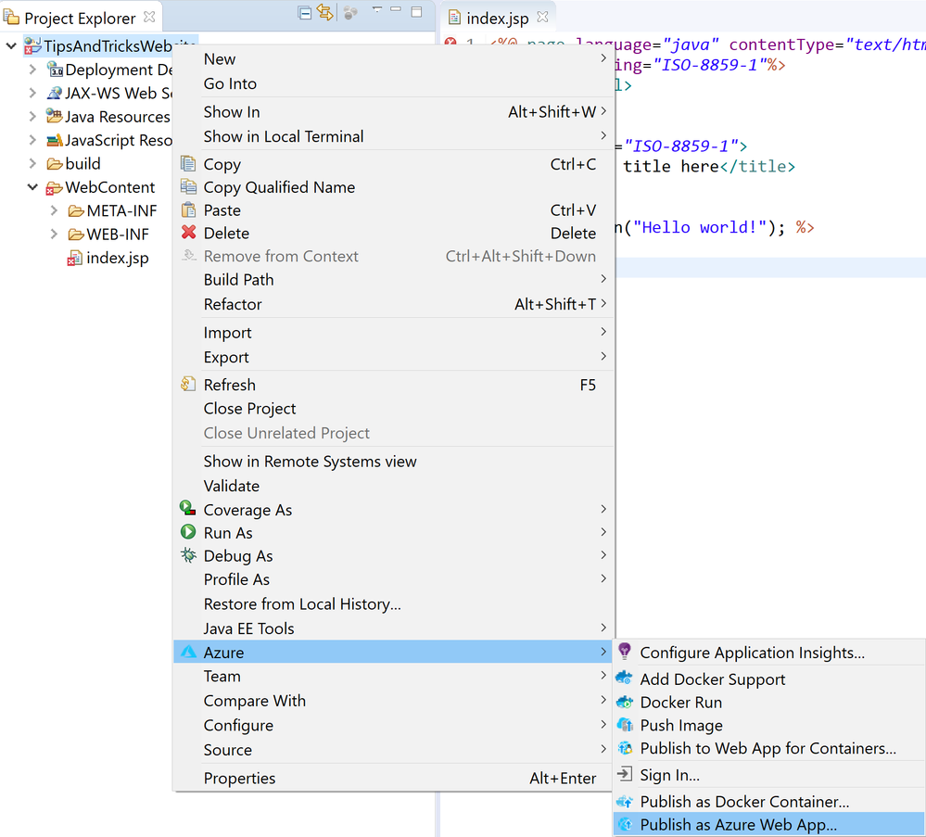Open the Export submenu
Viewport: 926px width, 837px height.
393,358
